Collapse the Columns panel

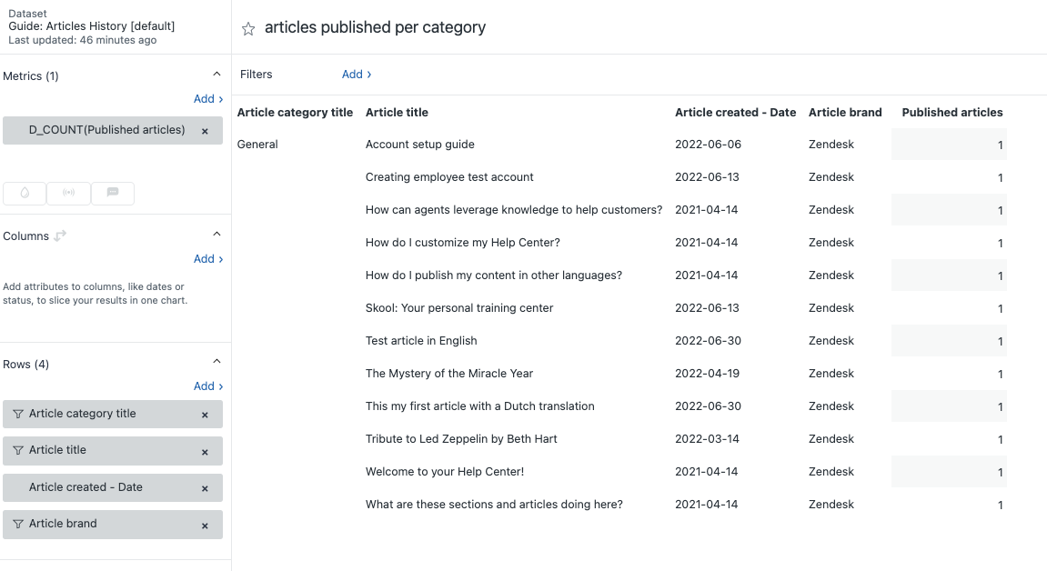tap(216, 235)
